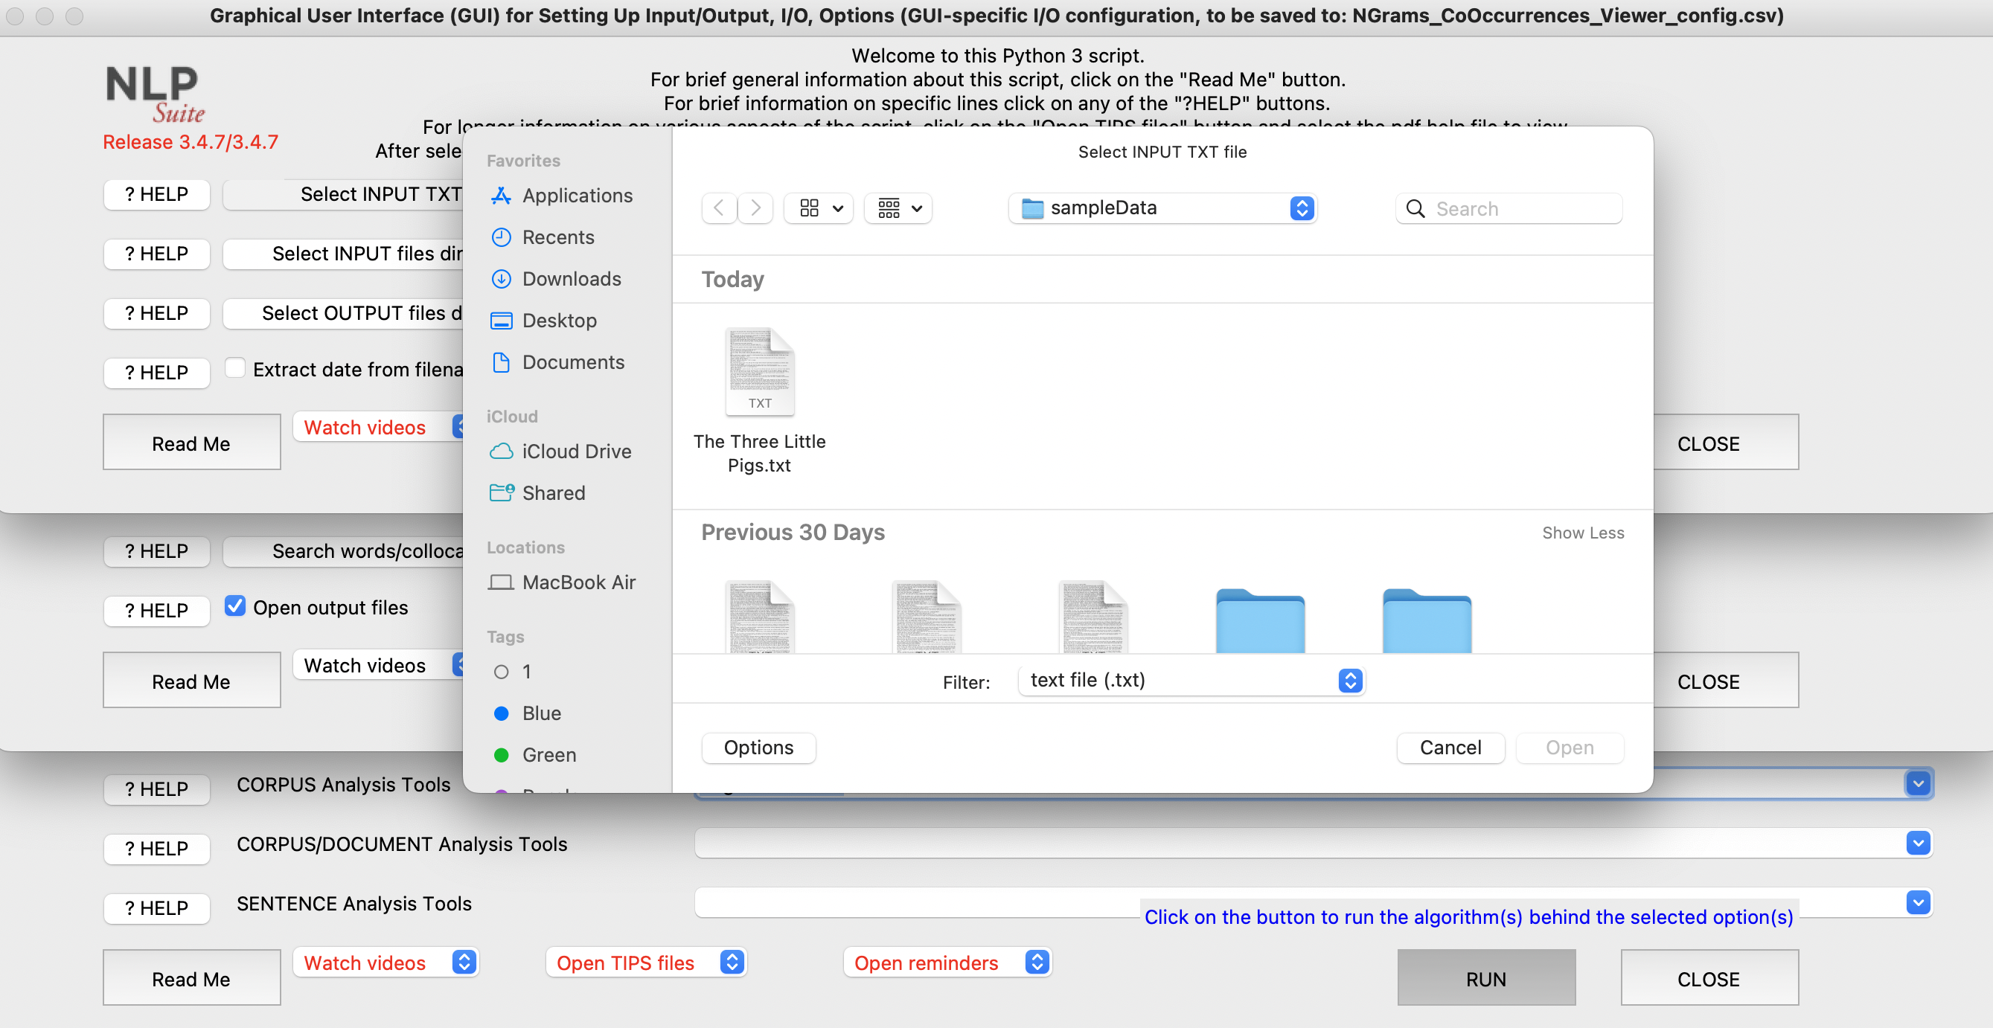
Task: Cancel the INPUT TXT file selection
Action: 1450,748
